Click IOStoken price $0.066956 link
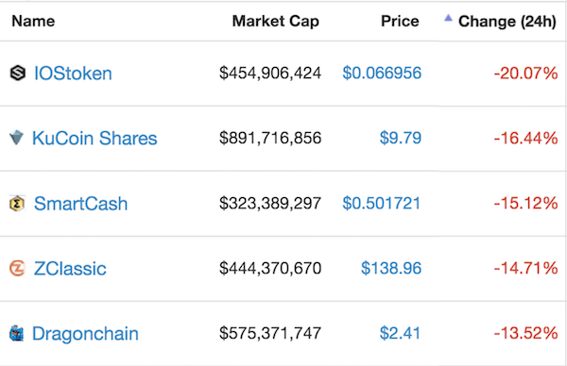The height and width of the screenshot is (366, 567). pyautogui.click(x=382, y=73)
